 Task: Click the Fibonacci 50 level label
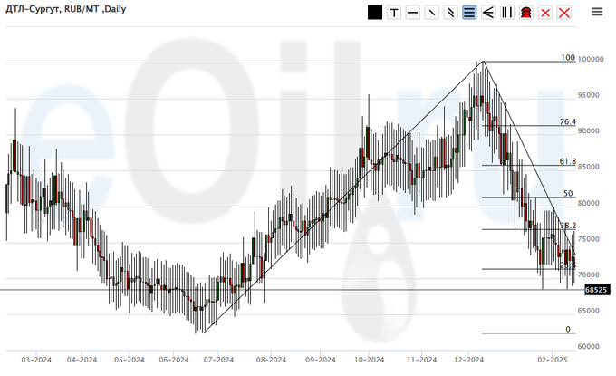click(568, 194)
